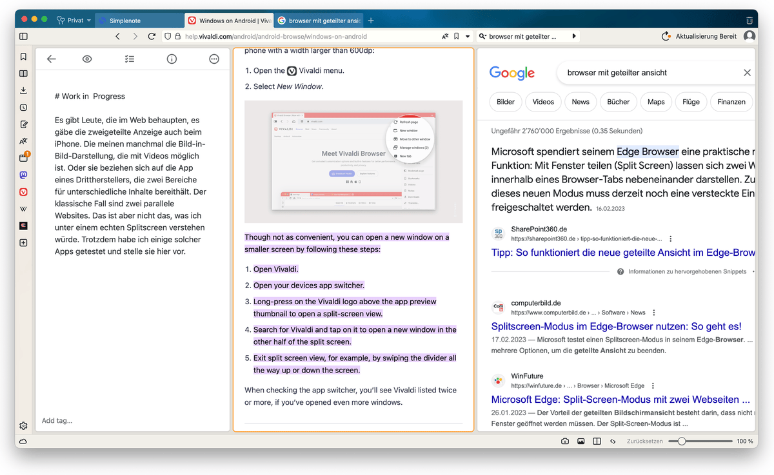The width and height of the screenshot is (774, 475).
Task: Open the Bookmarks panel in the sidebar
Action: 23,56
